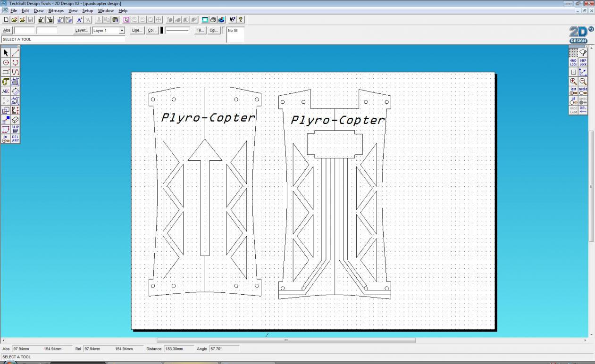595x364 pixels.
Task: Open the CLIP clipboard tool
Action: pyautogui.click(x=15, y=129)
